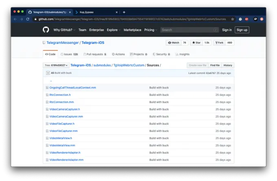Viewport: 277px width, 181px height.
Task: Navigate up via the parent directory '..' link
Action: pyautogui.click(x=51, y=81)
